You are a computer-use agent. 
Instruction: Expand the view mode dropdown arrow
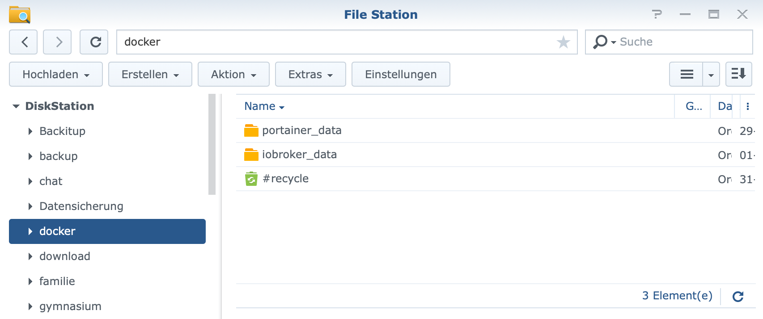711,74
